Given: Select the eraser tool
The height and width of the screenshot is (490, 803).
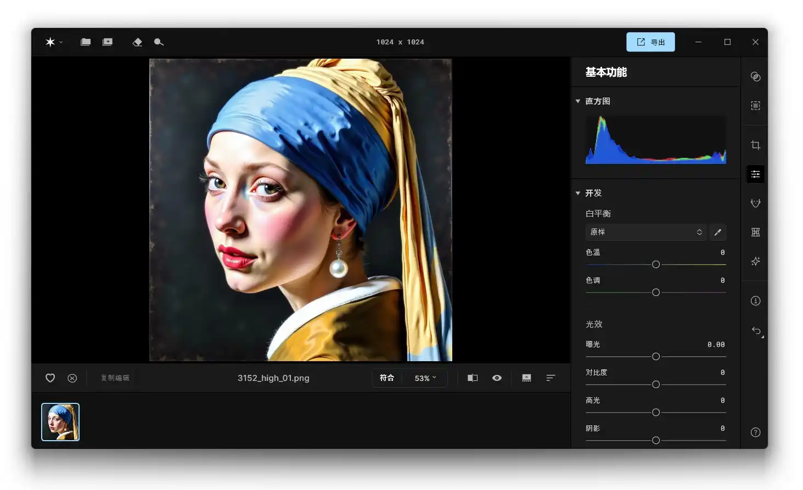Looking at the screenshot, I should click(137, 42).
